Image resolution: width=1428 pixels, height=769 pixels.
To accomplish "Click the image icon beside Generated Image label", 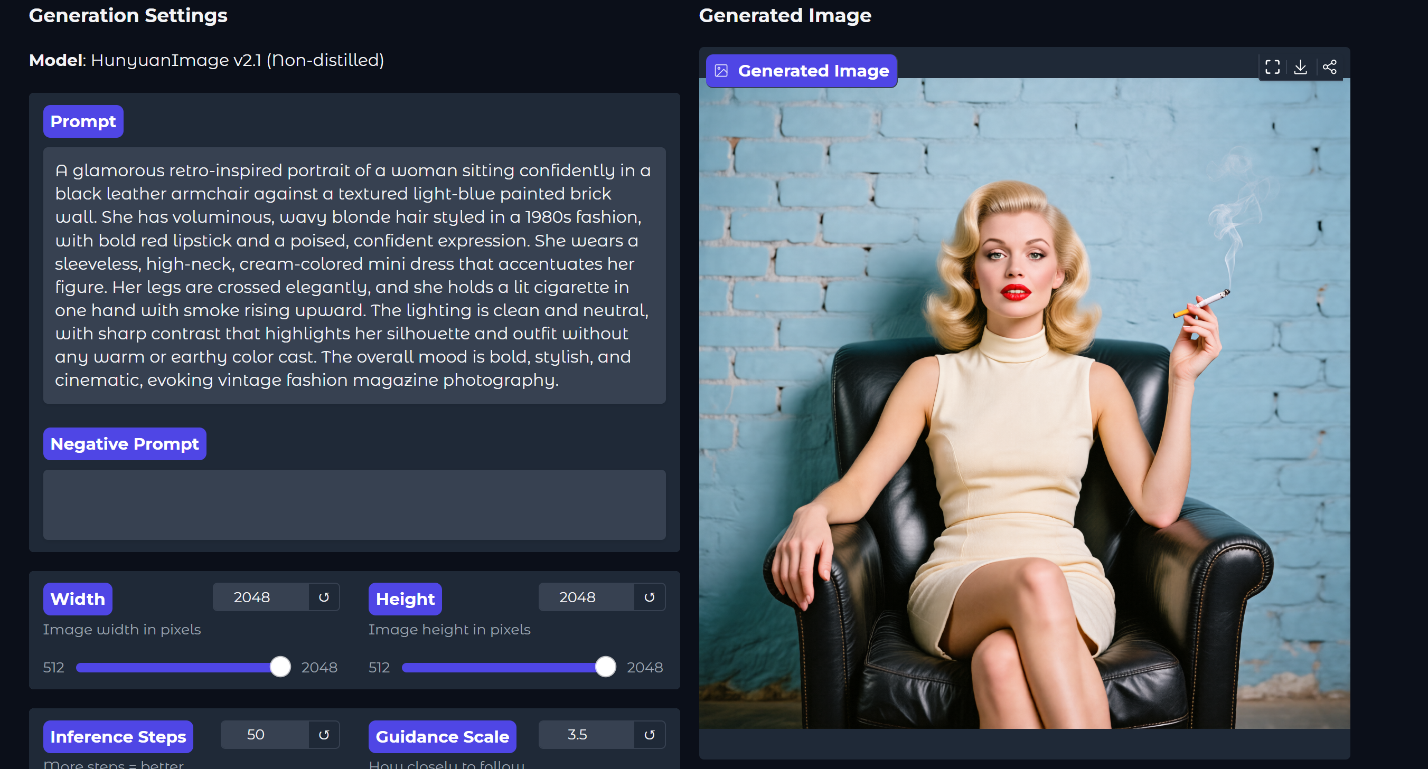I will pyautogui.click(x=721, y=71).
